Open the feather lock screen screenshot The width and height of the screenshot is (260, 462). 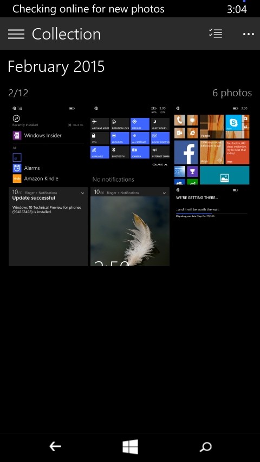tap(130, 227)
